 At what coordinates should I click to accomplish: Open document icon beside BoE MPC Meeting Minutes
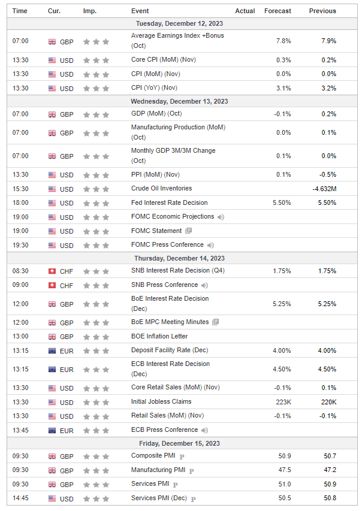click(x=216, y=322)
